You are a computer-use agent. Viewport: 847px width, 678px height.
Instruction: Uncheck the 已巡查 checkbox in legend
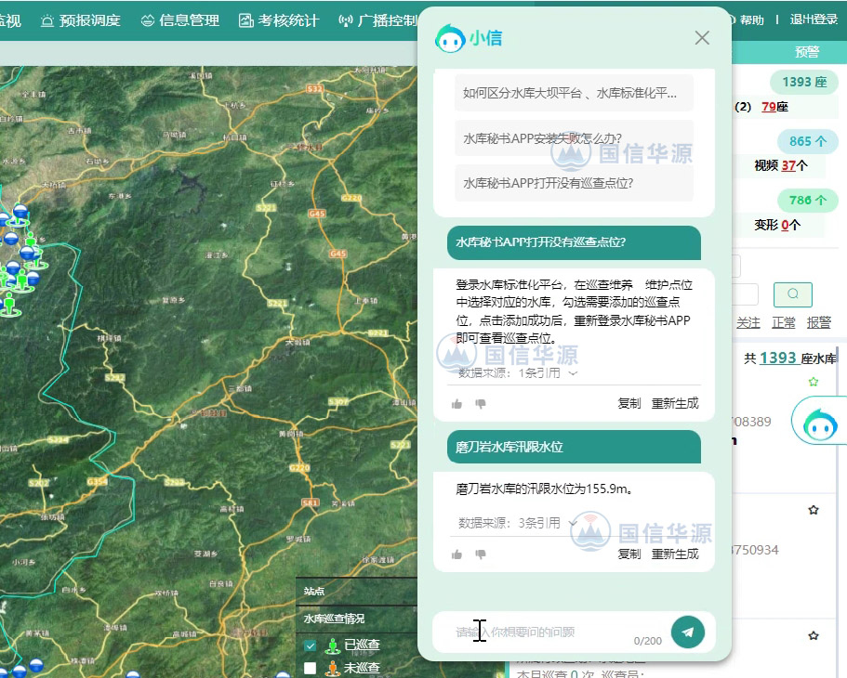310,645
